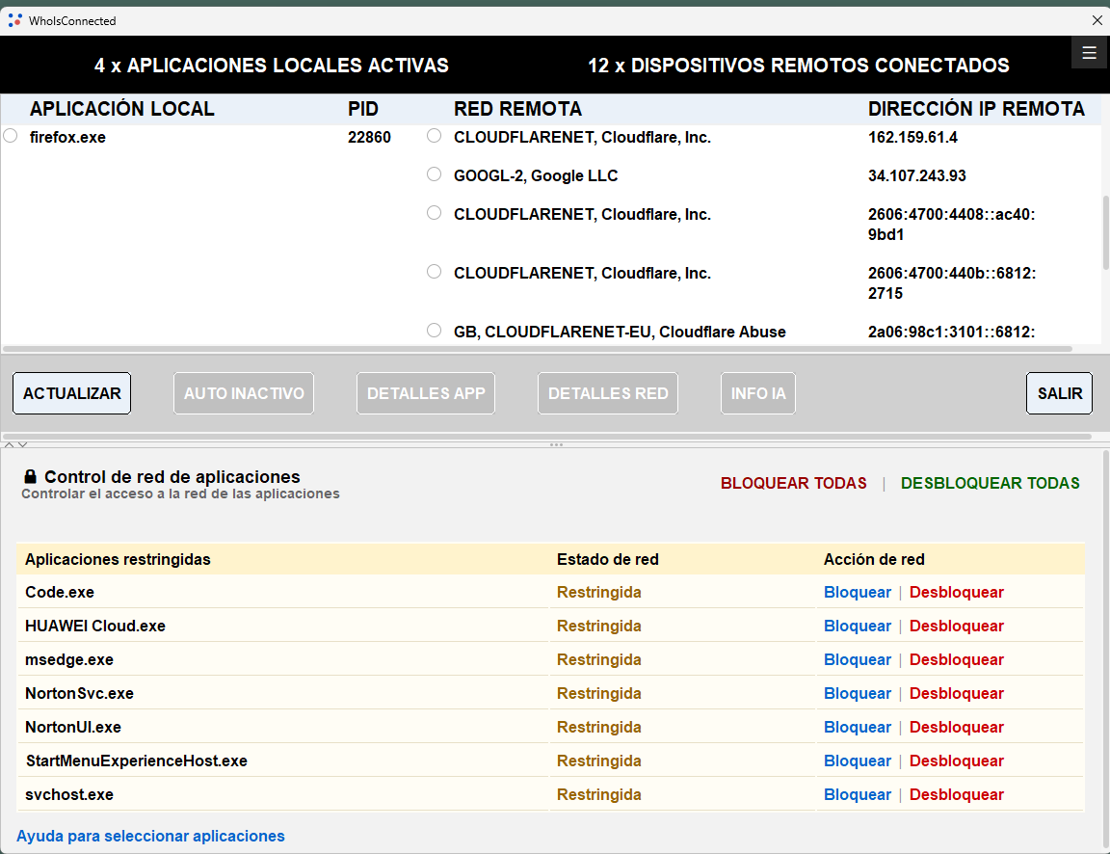Click the StartMenuExperienceHost.exe row name

pos(137,761)
